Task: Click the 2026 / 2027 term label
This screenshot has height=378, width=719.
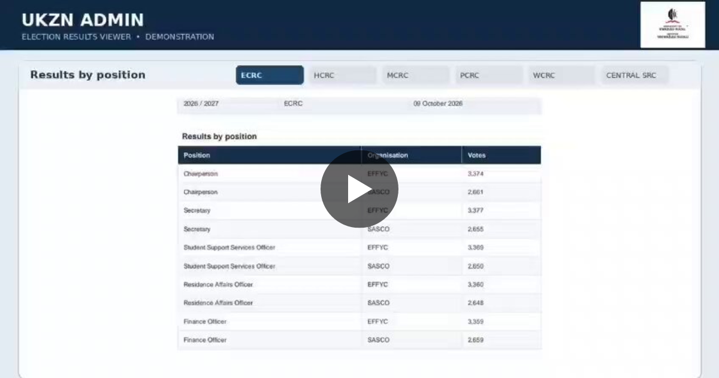Action: click(x=201, y=104)
